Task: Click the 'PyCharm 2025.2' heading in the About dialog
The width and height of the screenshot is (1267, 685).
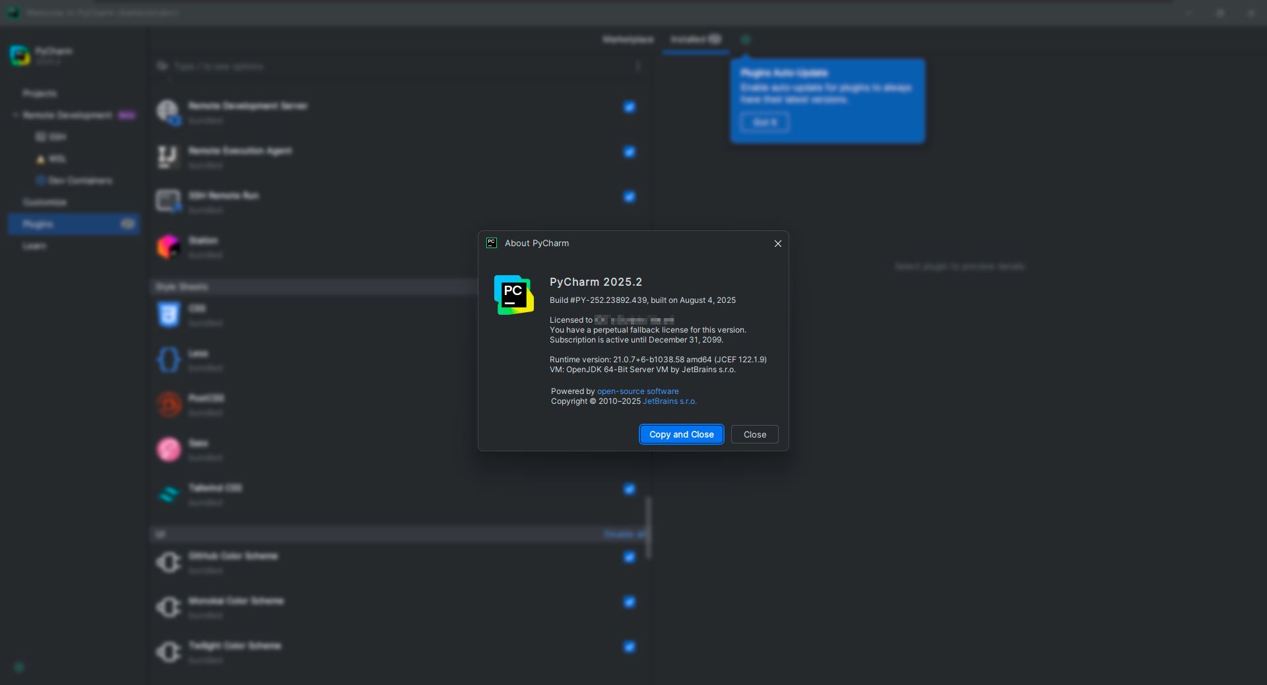Action: (596, 282)
